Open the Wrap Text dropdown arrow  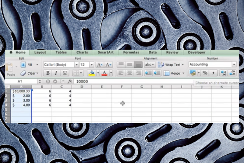pos(183,65)
